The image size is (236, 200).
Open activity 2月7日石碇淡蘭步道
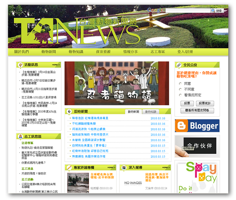(38, 82)
